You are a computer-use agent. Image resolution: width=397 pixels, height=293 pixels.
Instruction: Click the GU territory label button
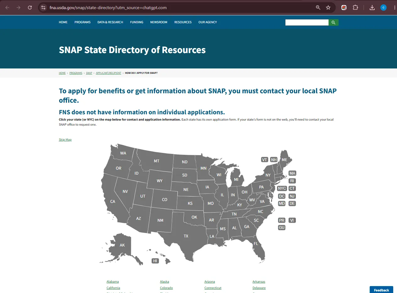point(282,228)
